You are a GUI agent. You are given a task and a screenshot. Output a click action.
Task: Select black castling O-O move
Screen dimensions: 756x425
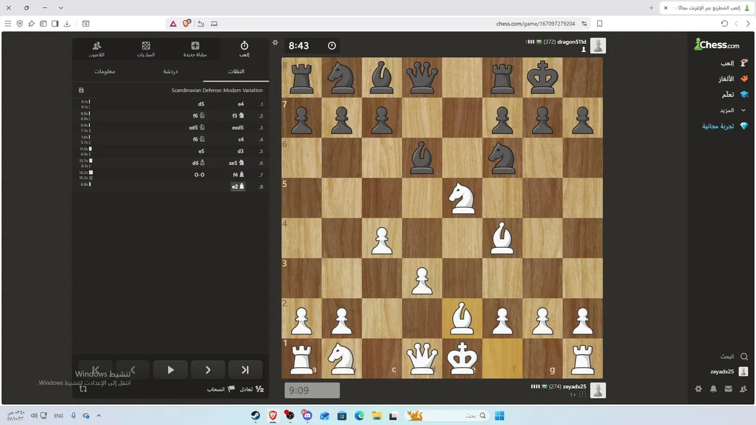click(199, 175)
